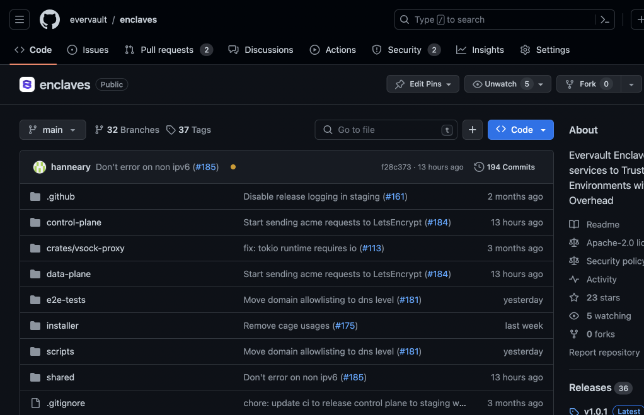
Task: Open pull request #185 link in latest commit
Action: click(205, 167)
